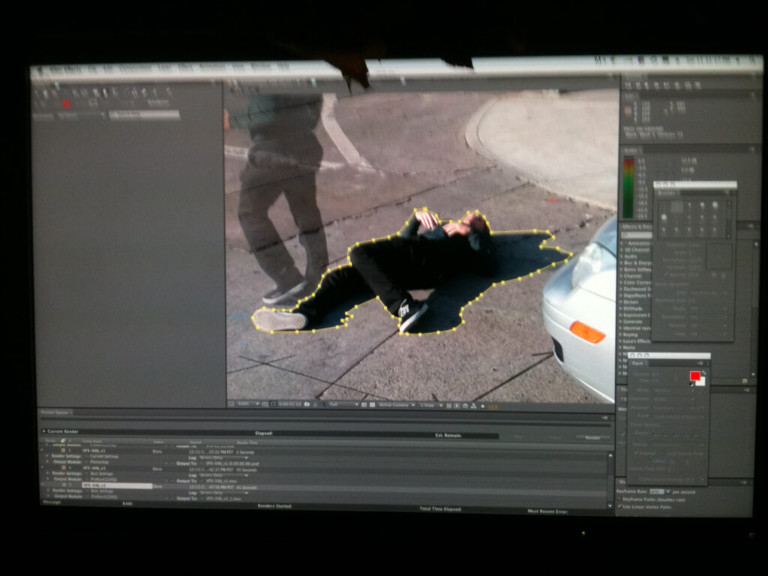Click the red foreground color swatch in Paint panel
This screenshot has width=768, height=576.
[x=694, y=376]
